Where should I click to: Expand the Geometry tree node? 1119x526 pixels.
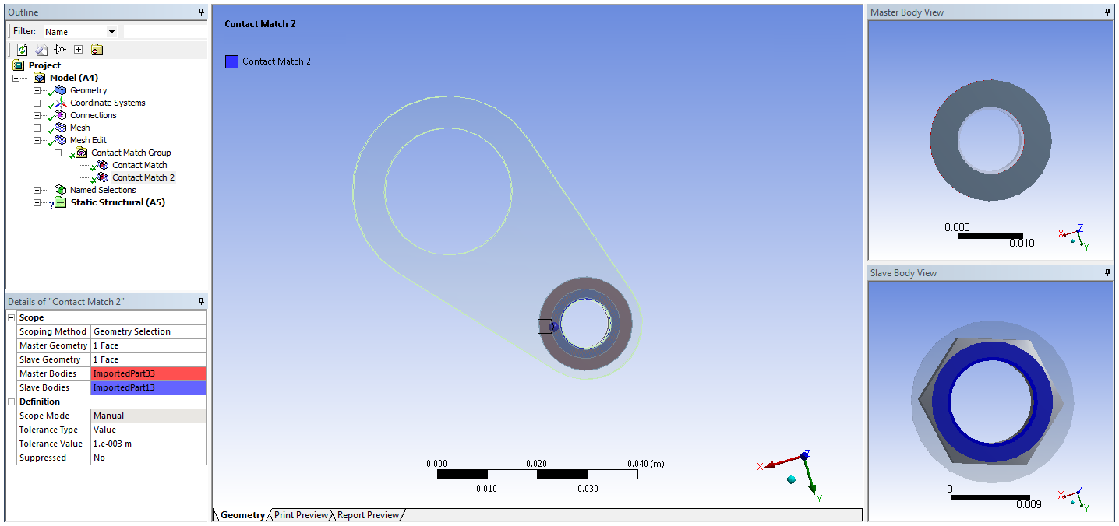[37, 90]
